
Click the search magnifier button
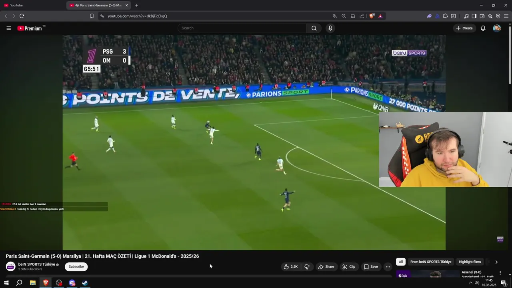point(314,28)
